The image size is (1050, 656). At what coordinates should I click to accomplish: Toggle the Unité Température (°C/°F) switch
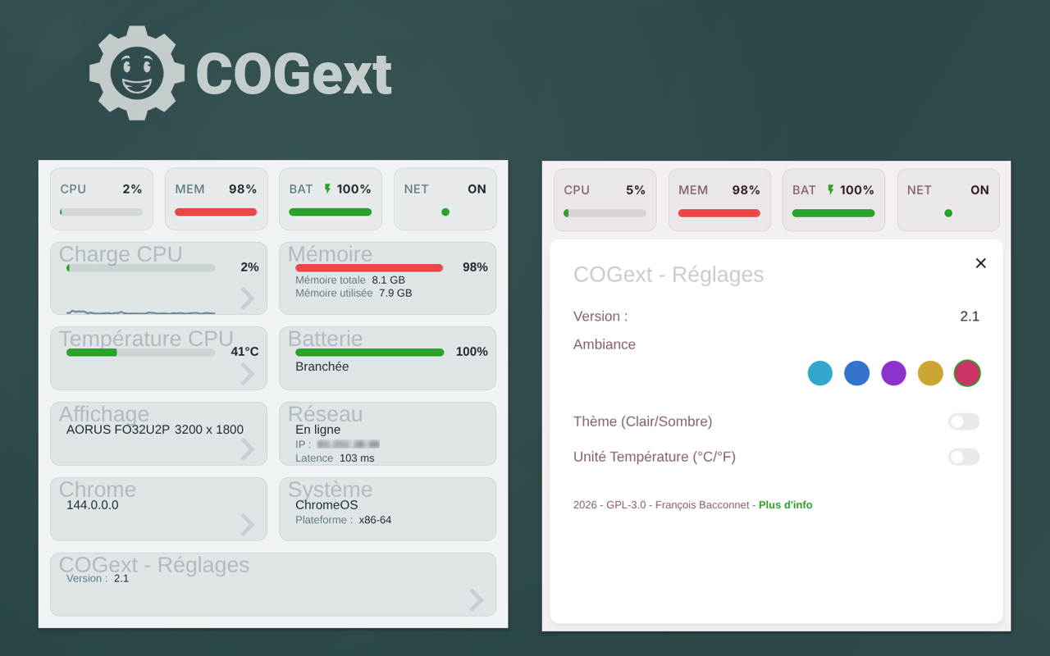pos(964,457)
